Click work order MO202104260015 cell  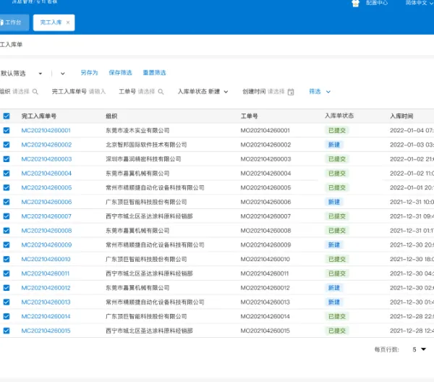coord(265,331)
